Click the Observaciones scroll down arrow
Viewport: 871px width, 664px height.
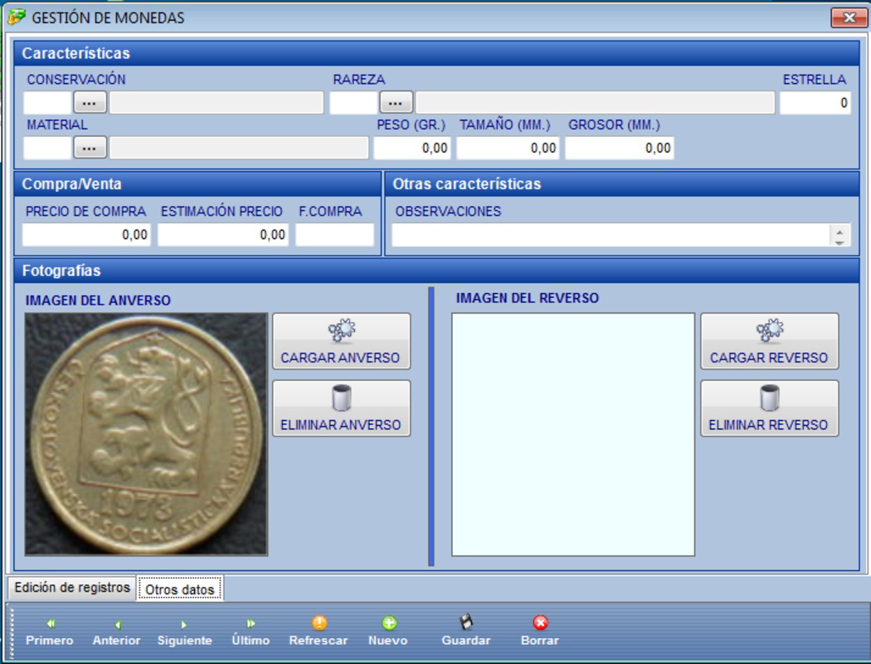tap(839, 242)
